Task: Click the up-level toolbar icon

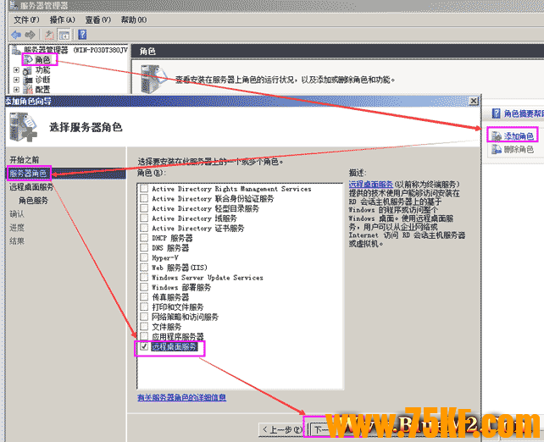Action: tap(49, 35)
